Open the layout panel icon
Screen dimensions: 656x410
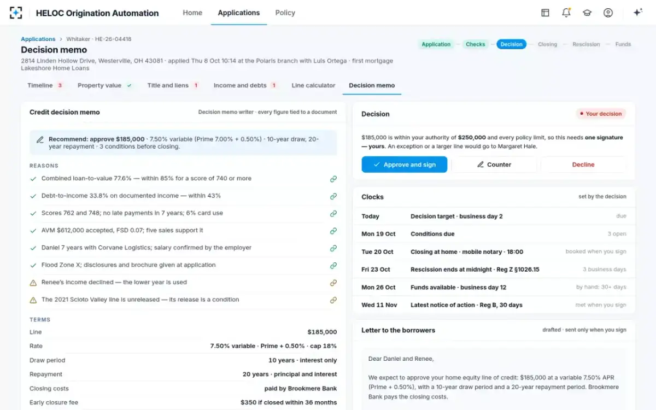545,13
